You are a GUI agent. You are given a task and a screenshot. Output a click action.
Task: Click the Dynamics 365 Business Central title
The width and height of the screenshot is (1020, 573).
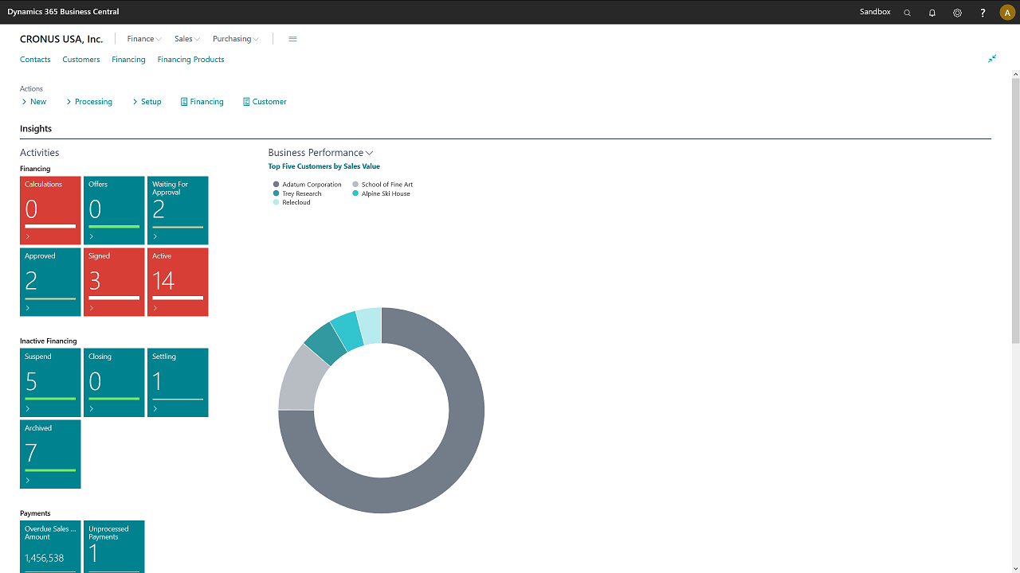[x=64, y=12]
